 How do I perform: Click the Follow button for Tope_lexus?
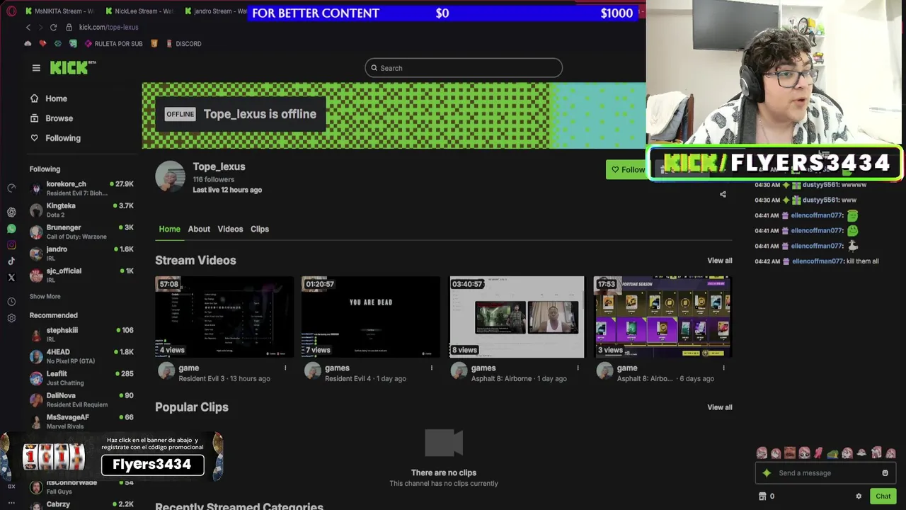tap(626, 169)
